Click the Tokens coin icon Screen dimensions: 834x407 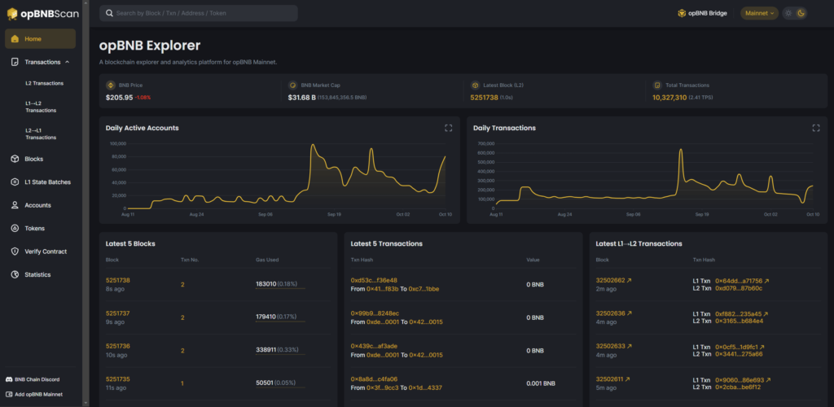pos(15,229)
